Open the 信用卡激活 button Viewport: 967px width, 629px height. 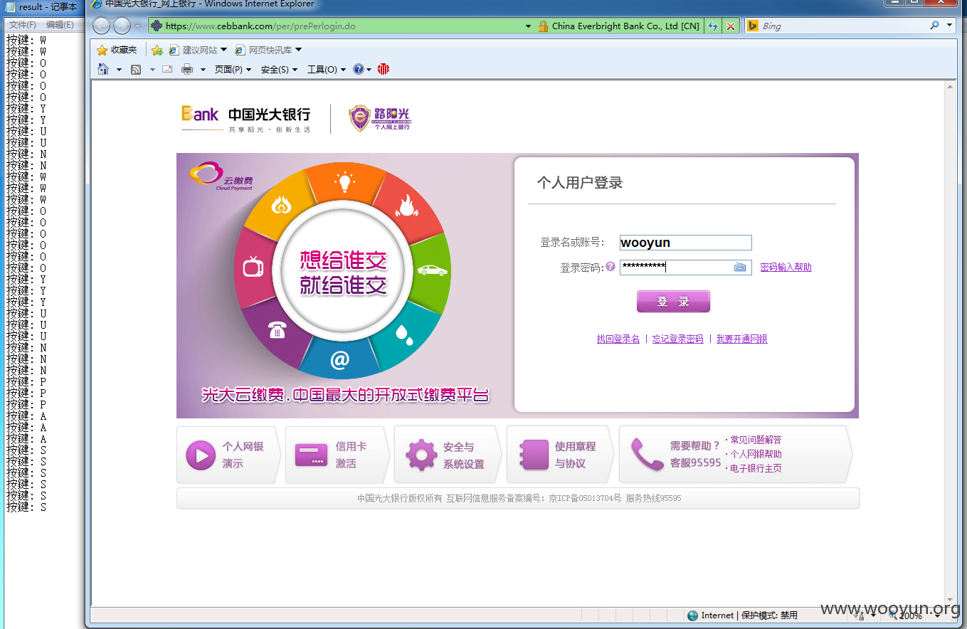click(337, 455)
